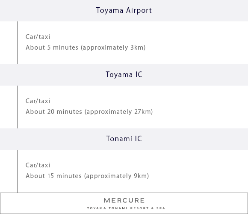Image resolution: width=248 pixels, height=214 pixels.
Task: Select 'About 15 minutes (approximately 9km)' text
Action: 87,176
